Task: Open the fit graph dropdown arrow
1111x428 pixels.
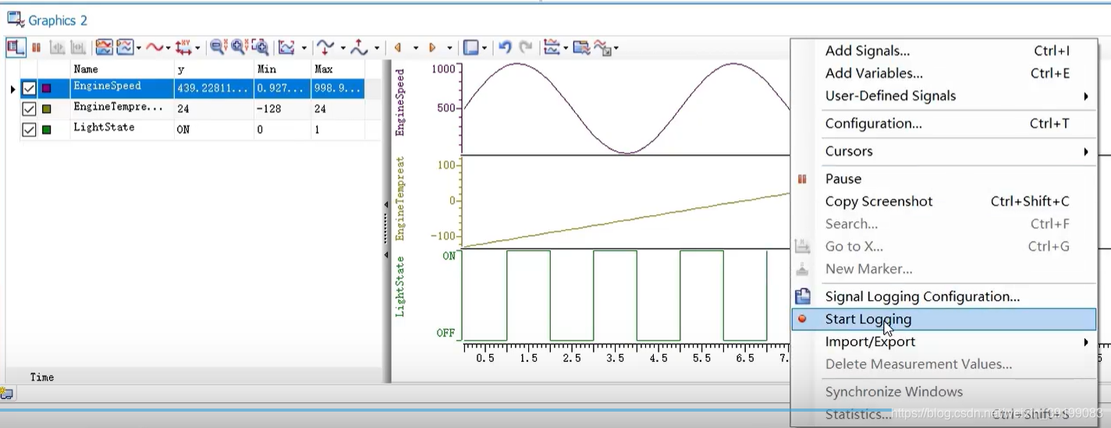Action: [x=304, y=48]
